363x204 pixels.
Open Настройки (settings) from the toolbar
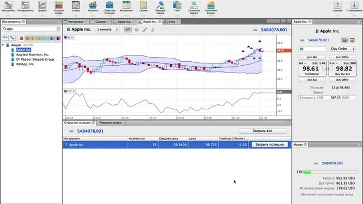coord(9,6)
